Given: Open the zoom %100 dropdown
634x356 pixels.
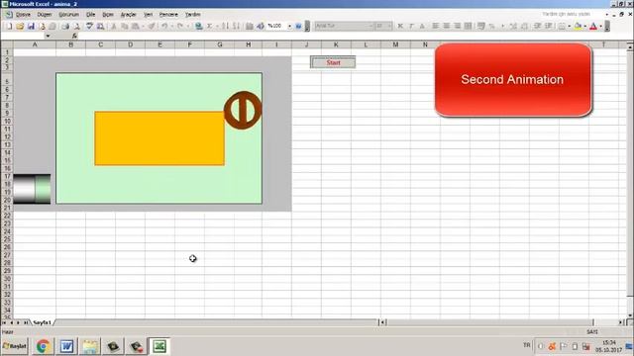Looking at the screenshot, I should 289,27.
